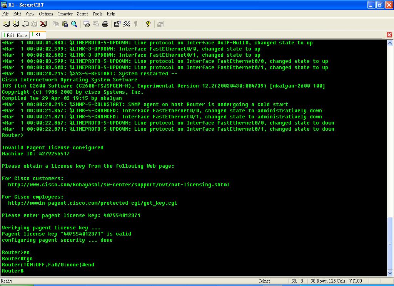Click the cursor position '38, 8' status
Screen dimensions: 394x286
pyautogui.click(x=297, y=281)
